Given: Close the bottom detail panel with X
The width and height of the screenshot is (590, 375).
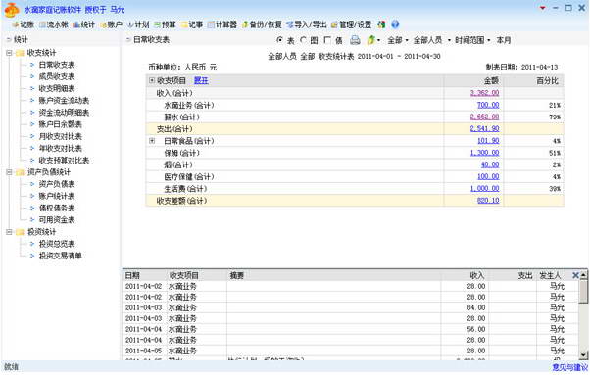Looking at the screenshot, I should tap(575, 275).
